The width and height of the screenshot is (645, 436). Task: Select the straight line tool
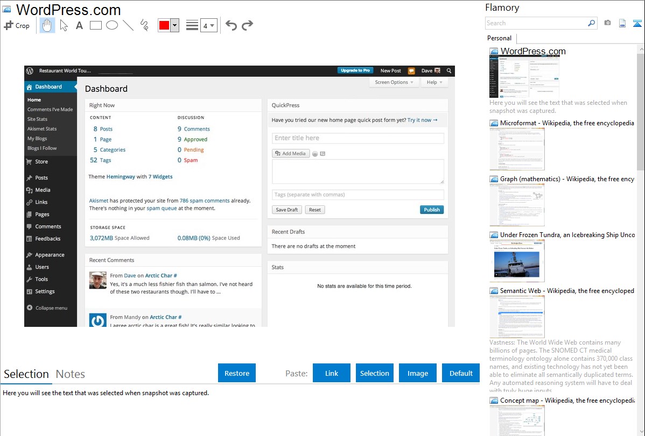coord(128,25)
